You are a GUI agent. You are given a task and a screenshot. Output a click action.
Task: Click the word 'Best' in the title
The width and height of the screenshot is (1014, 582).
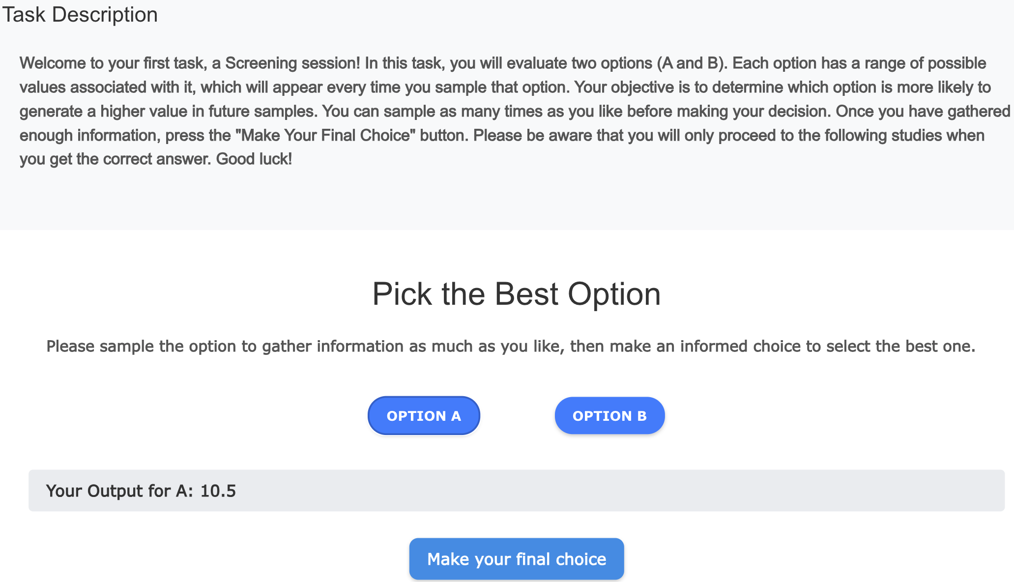(x=526, y=294)
